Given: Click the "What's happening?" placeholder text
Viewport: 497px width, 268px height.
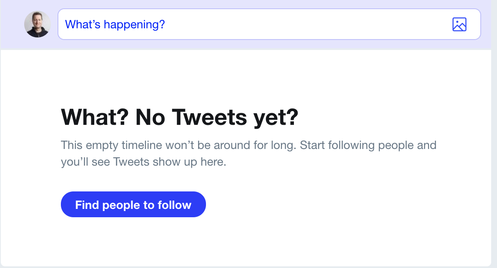Looking at the screenshot, I should pyautogui.click(x=115, y=25).
